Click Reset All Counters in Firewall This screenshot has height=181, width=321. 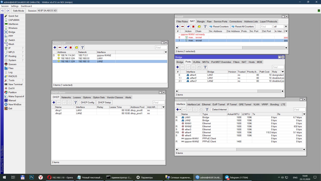pyautogui.click(x=243, y=26)
